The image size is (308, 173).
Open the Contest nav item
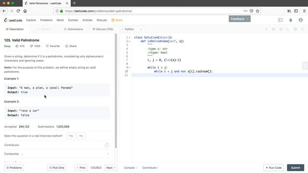coord(73,20)
